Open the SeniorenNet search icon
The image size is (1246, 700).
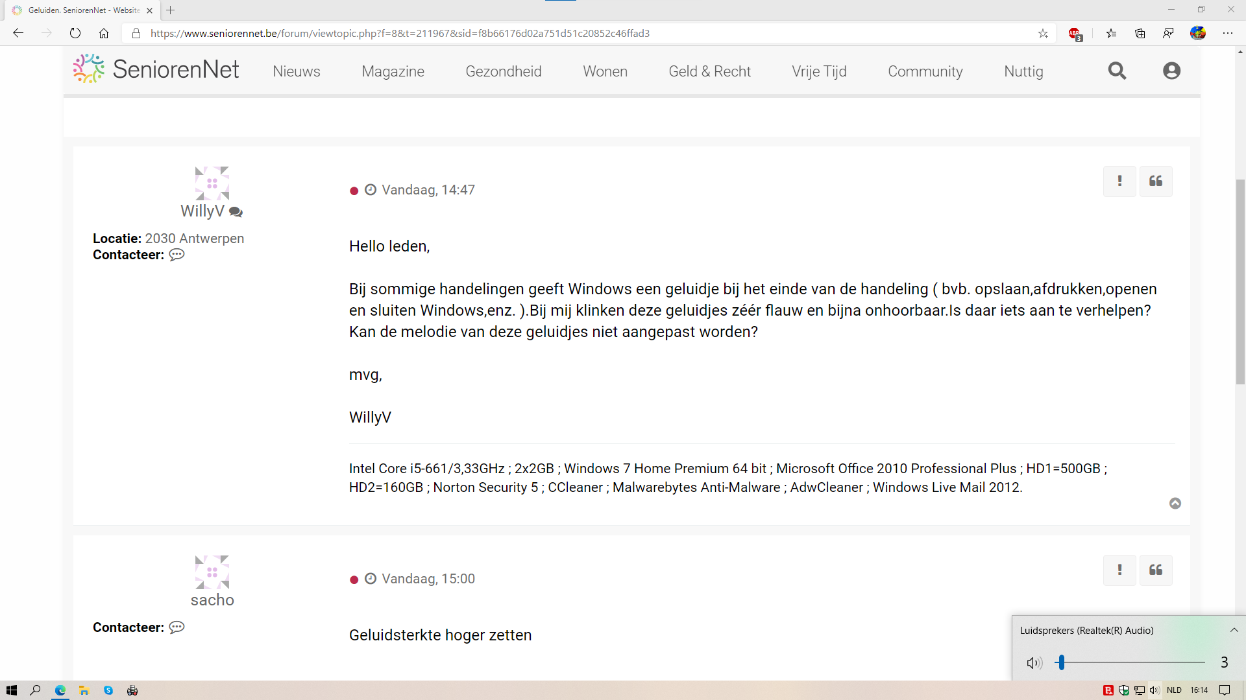(x=1117, y=71)
